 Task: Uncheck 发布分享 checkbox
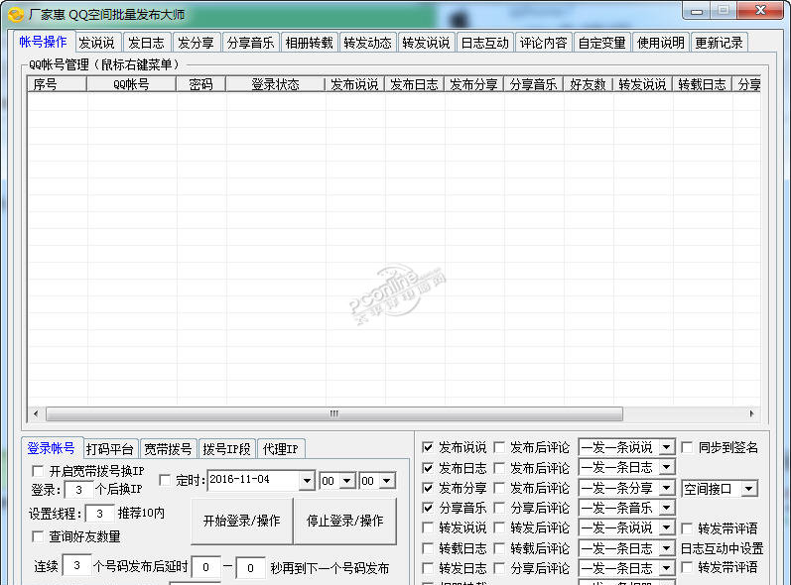(428, 488)
